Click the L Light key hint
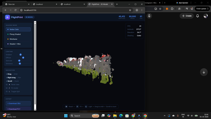211x119 pixels. (x=88, y=107)
